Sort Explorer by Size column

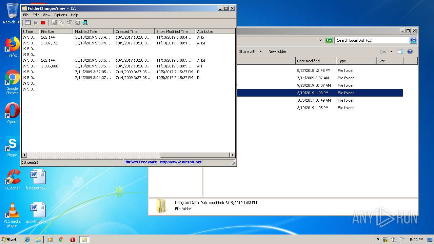390,61
